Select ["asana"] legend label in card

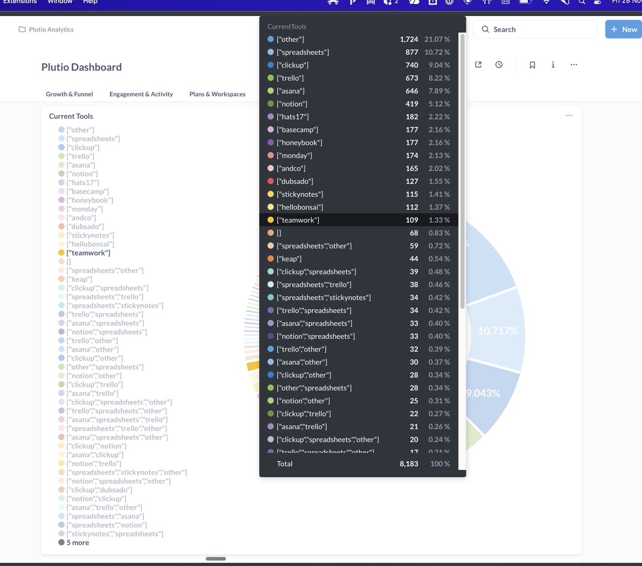coord(81,165)
